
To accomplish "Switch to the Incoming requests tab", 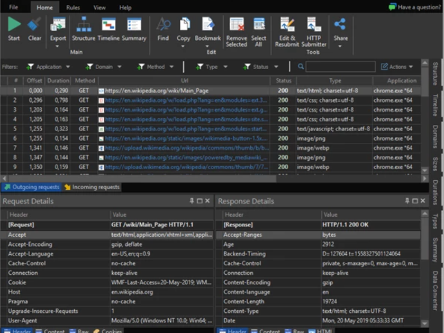I will click(x=96, y=187).
